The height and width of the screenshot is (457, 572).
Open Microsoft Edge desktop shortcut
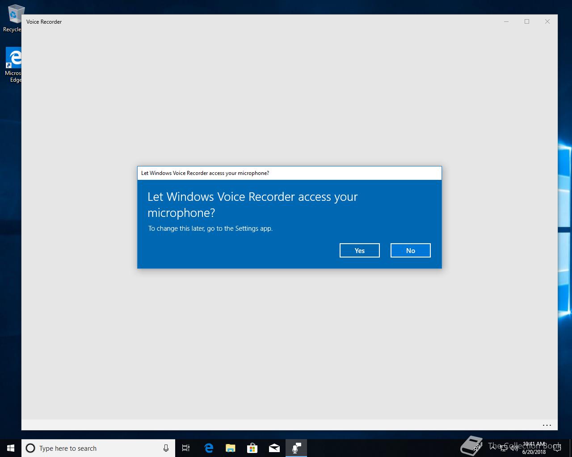pyautogui.click(x=13, y=65)
